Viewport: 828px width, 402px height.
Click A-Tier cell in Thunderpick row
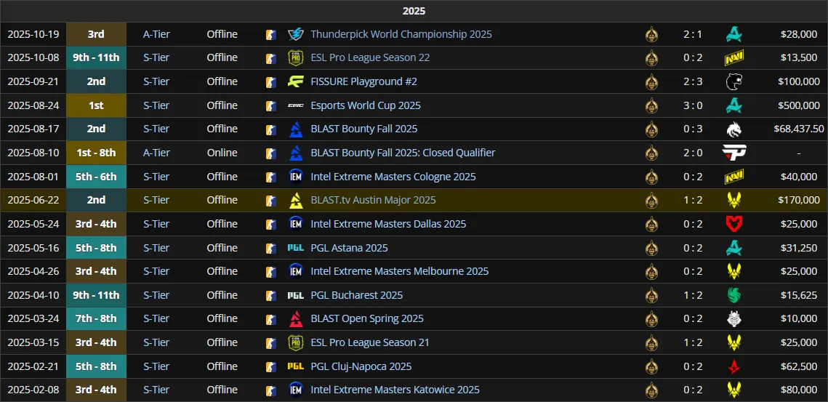point(156,34)
